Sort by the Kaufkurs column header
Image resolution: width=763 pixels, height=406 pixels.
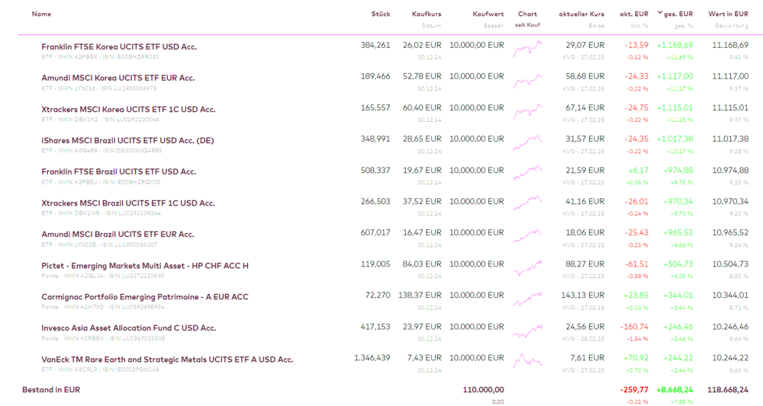[427, 14]
